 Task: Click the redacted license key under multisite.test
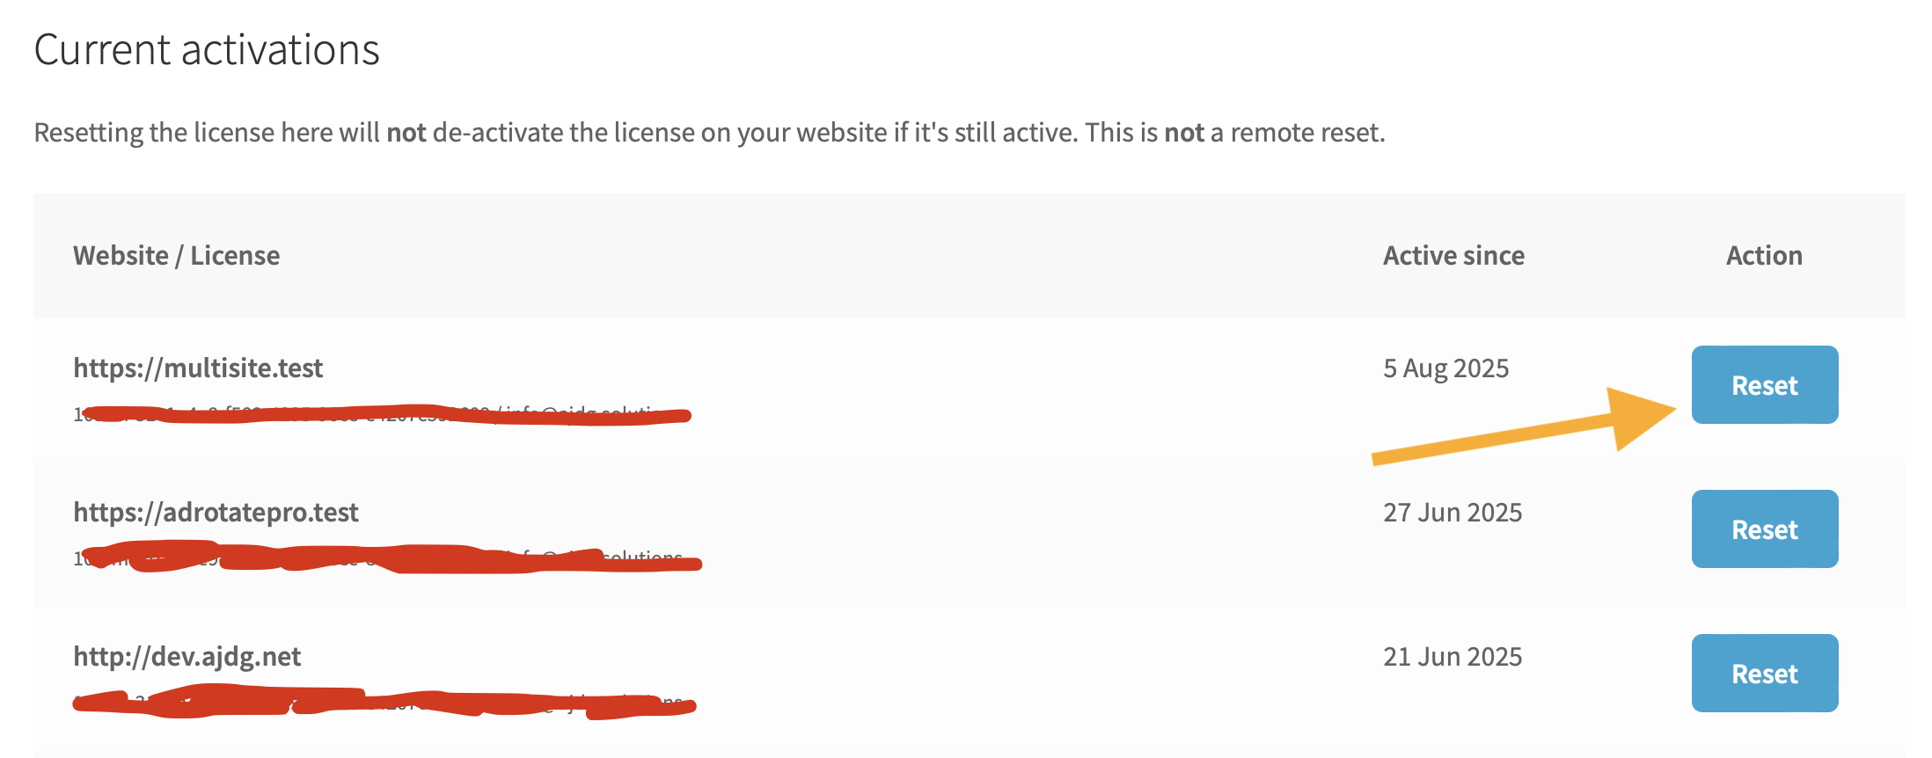click(x=382, y=414)
